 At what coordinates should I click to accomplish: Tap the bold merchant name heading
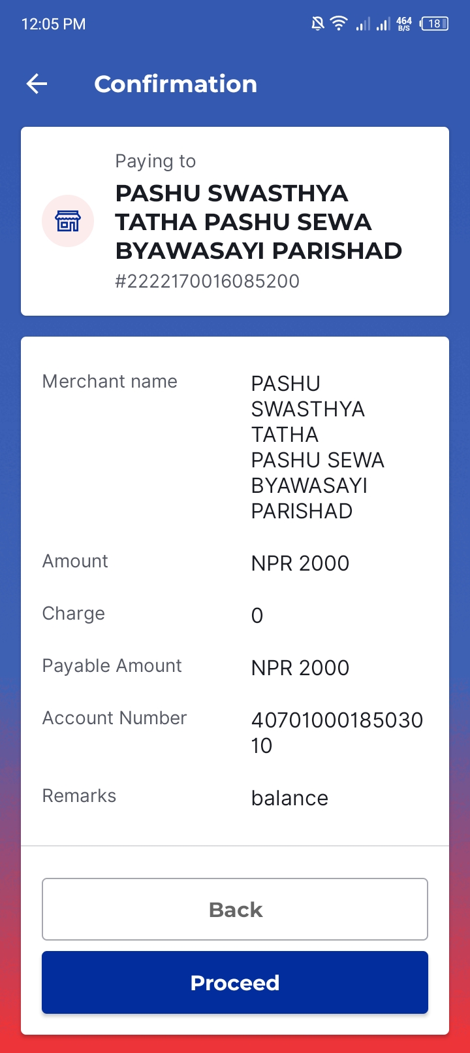point(258,222)
